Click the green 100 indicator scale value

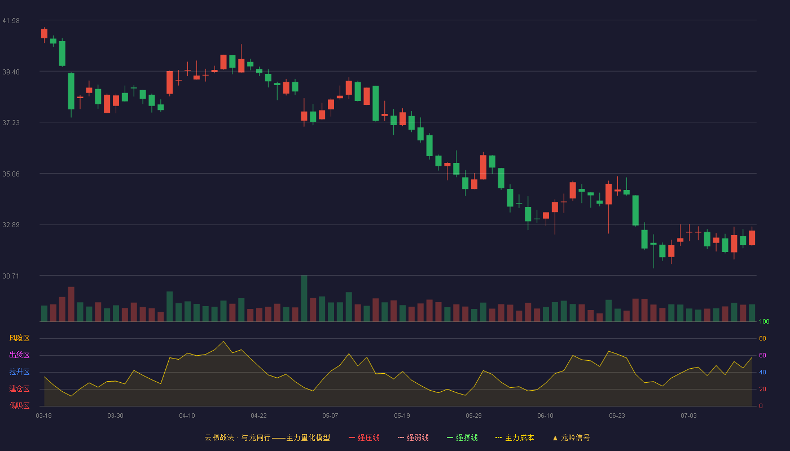(x=764, y=322)
